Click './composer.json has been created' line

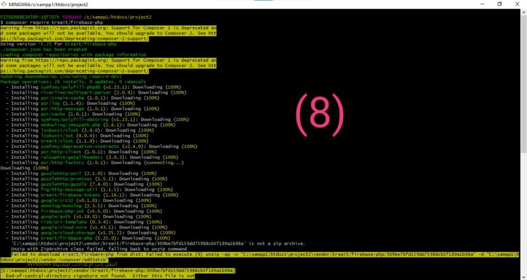click(44, 49)
